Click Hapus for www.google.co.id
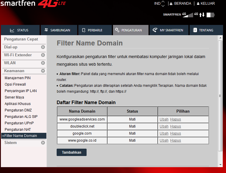This screenshot has width=226, height=173. [176, 140]
